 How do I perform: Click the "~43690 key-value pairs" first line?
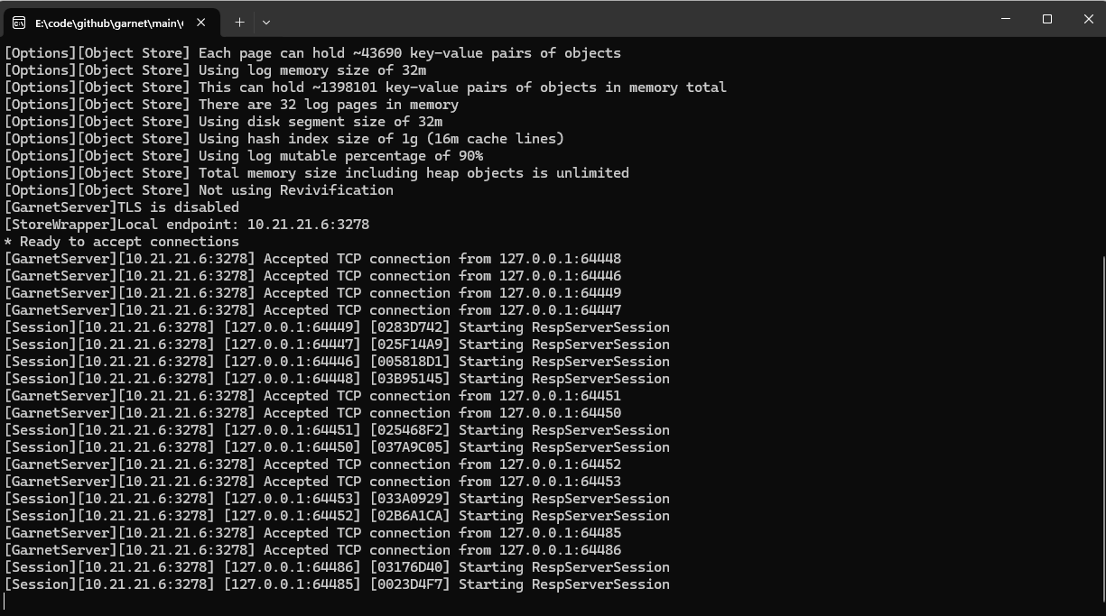410,53
